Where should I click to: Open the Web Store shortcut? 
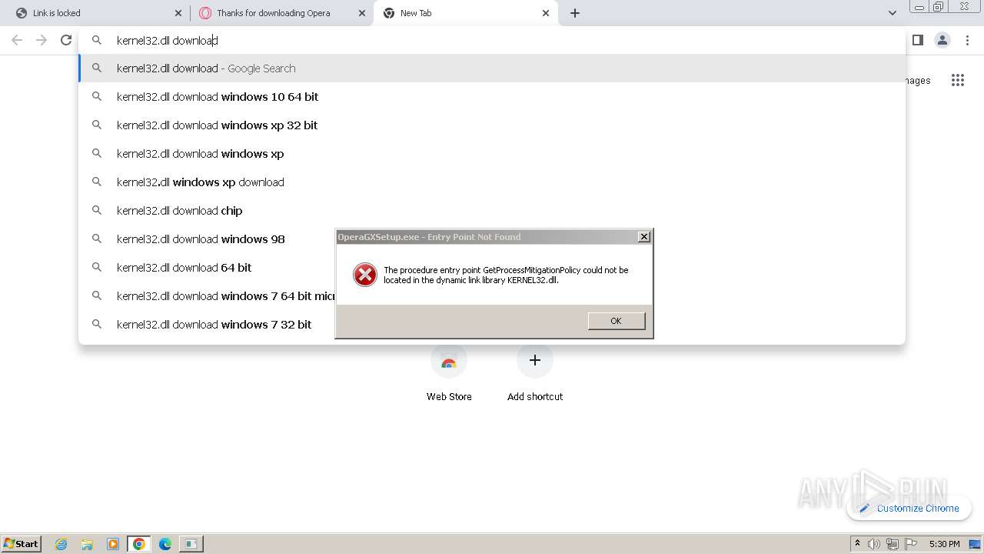coord(449,373)
